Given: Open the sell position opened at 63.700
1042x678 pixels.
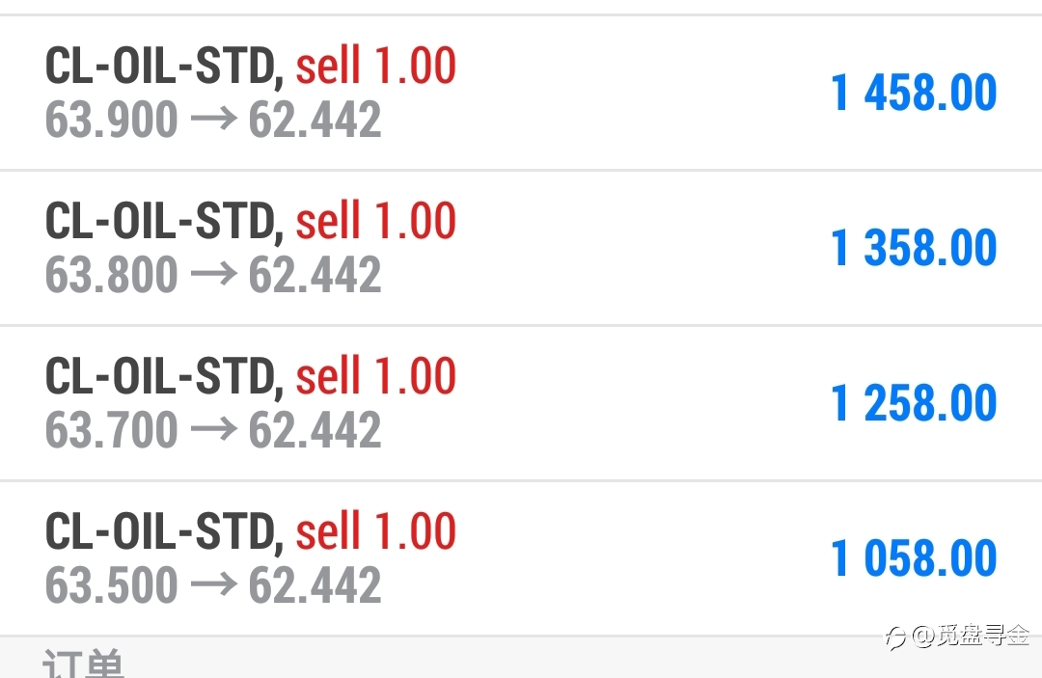Looking at the screenshot, I should point(521,403).
